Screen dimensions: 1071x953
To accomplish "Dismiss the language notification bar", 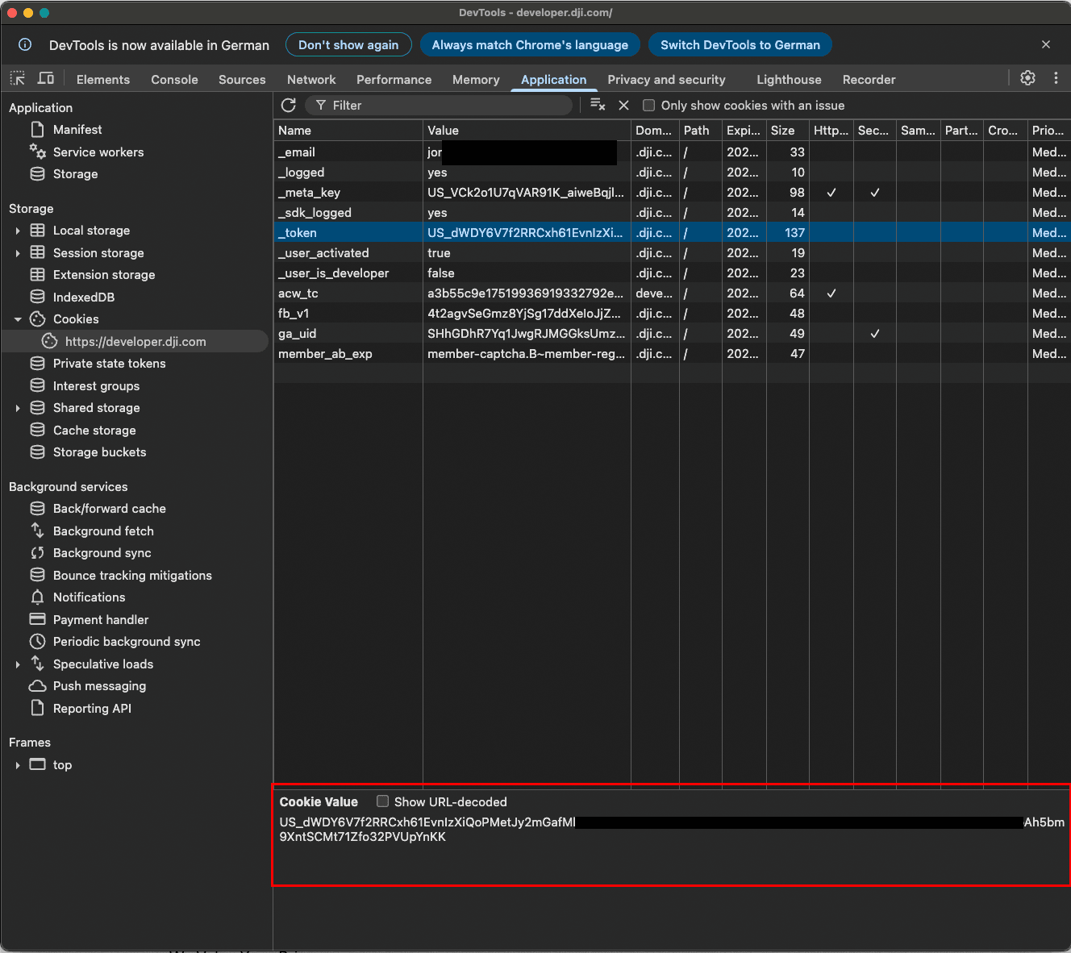I will tap(1046, 45).
